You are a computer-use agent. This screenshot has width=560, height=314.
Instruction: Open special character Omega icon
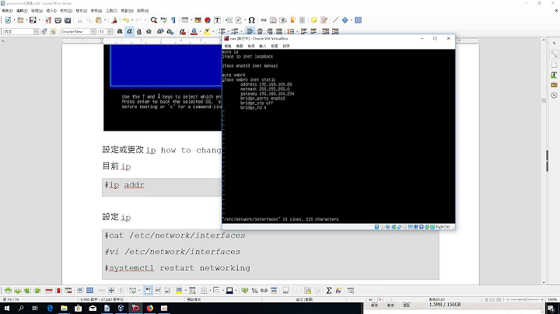coord(251,20)
